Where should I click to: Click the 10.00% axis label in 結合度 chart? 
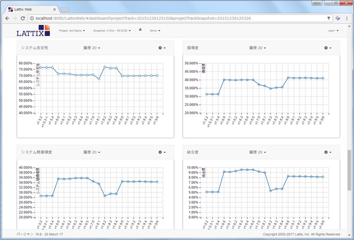point(192,167)
